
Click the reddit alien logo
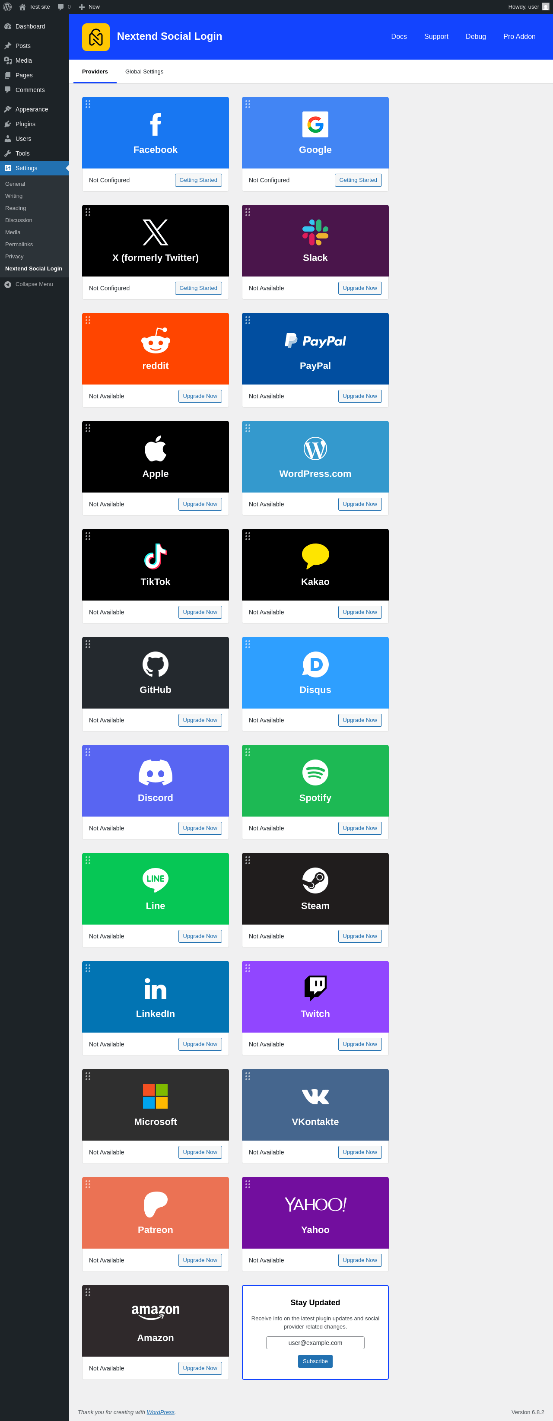pos(156,340)
